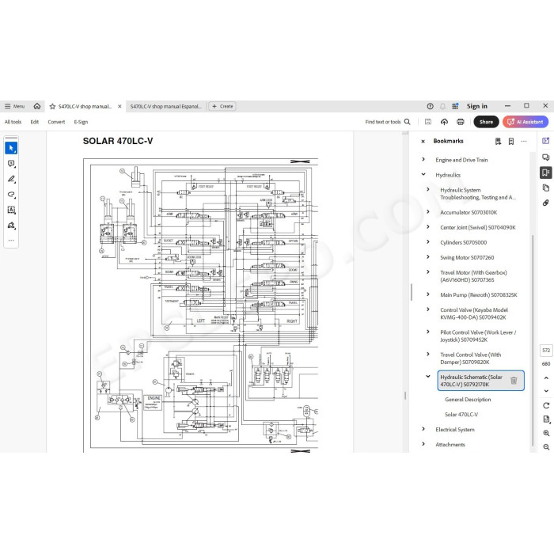The width and height of the screenshot is (554, 554).
Task: Upload the file to cloud
Action: pos(444,122)
